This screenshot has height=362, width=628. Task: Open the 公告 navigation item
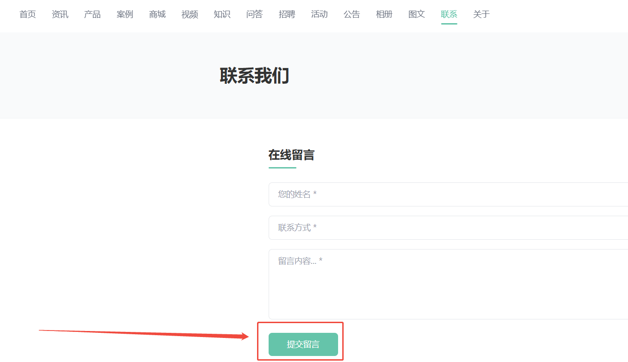[x=352, y=14]
